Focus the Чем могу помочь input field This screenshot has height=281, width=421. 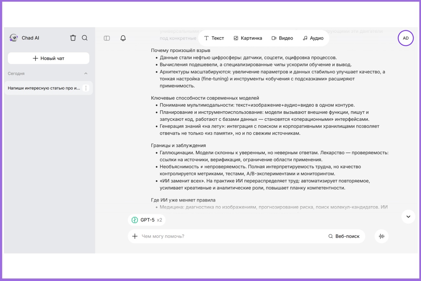coord(230,236)
